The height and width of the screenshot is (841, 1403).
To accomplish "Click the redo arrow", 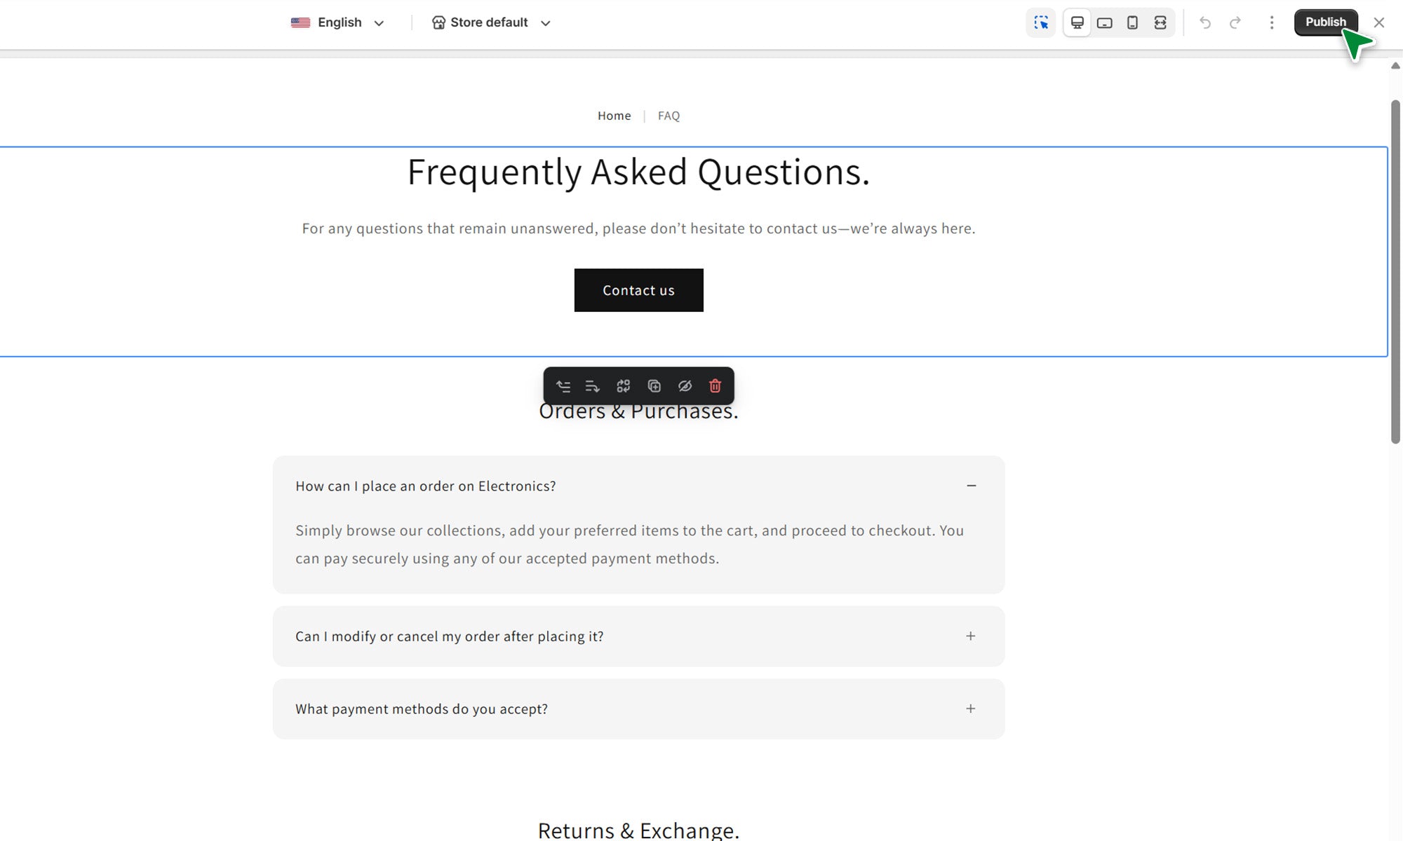I will [1235, 22].
